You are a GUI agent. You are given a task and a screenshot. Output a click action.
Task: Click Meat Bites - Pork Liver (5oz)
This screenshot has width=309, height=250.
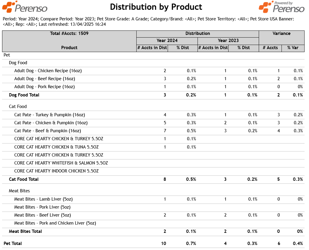click(42, 207)
